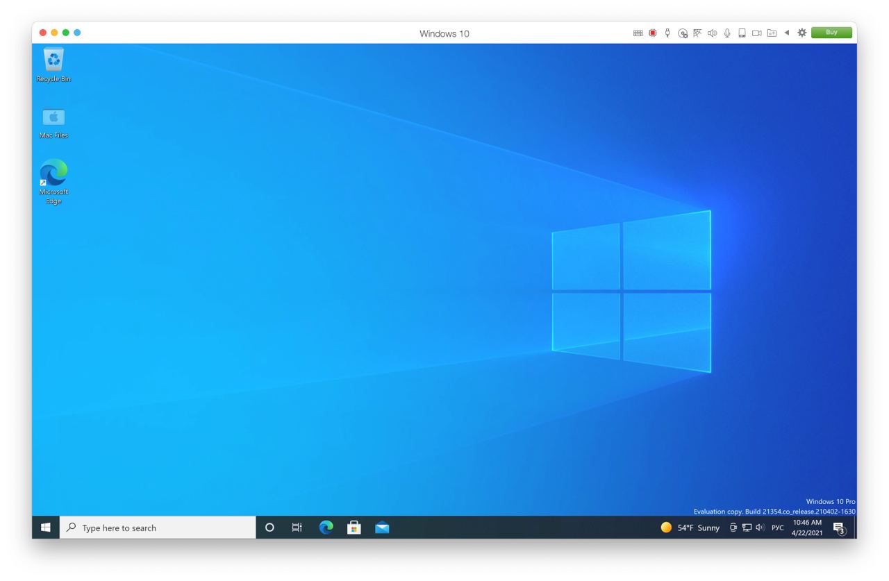
Task: Select the Mac Files desktop folder
Action: (53, 123)
